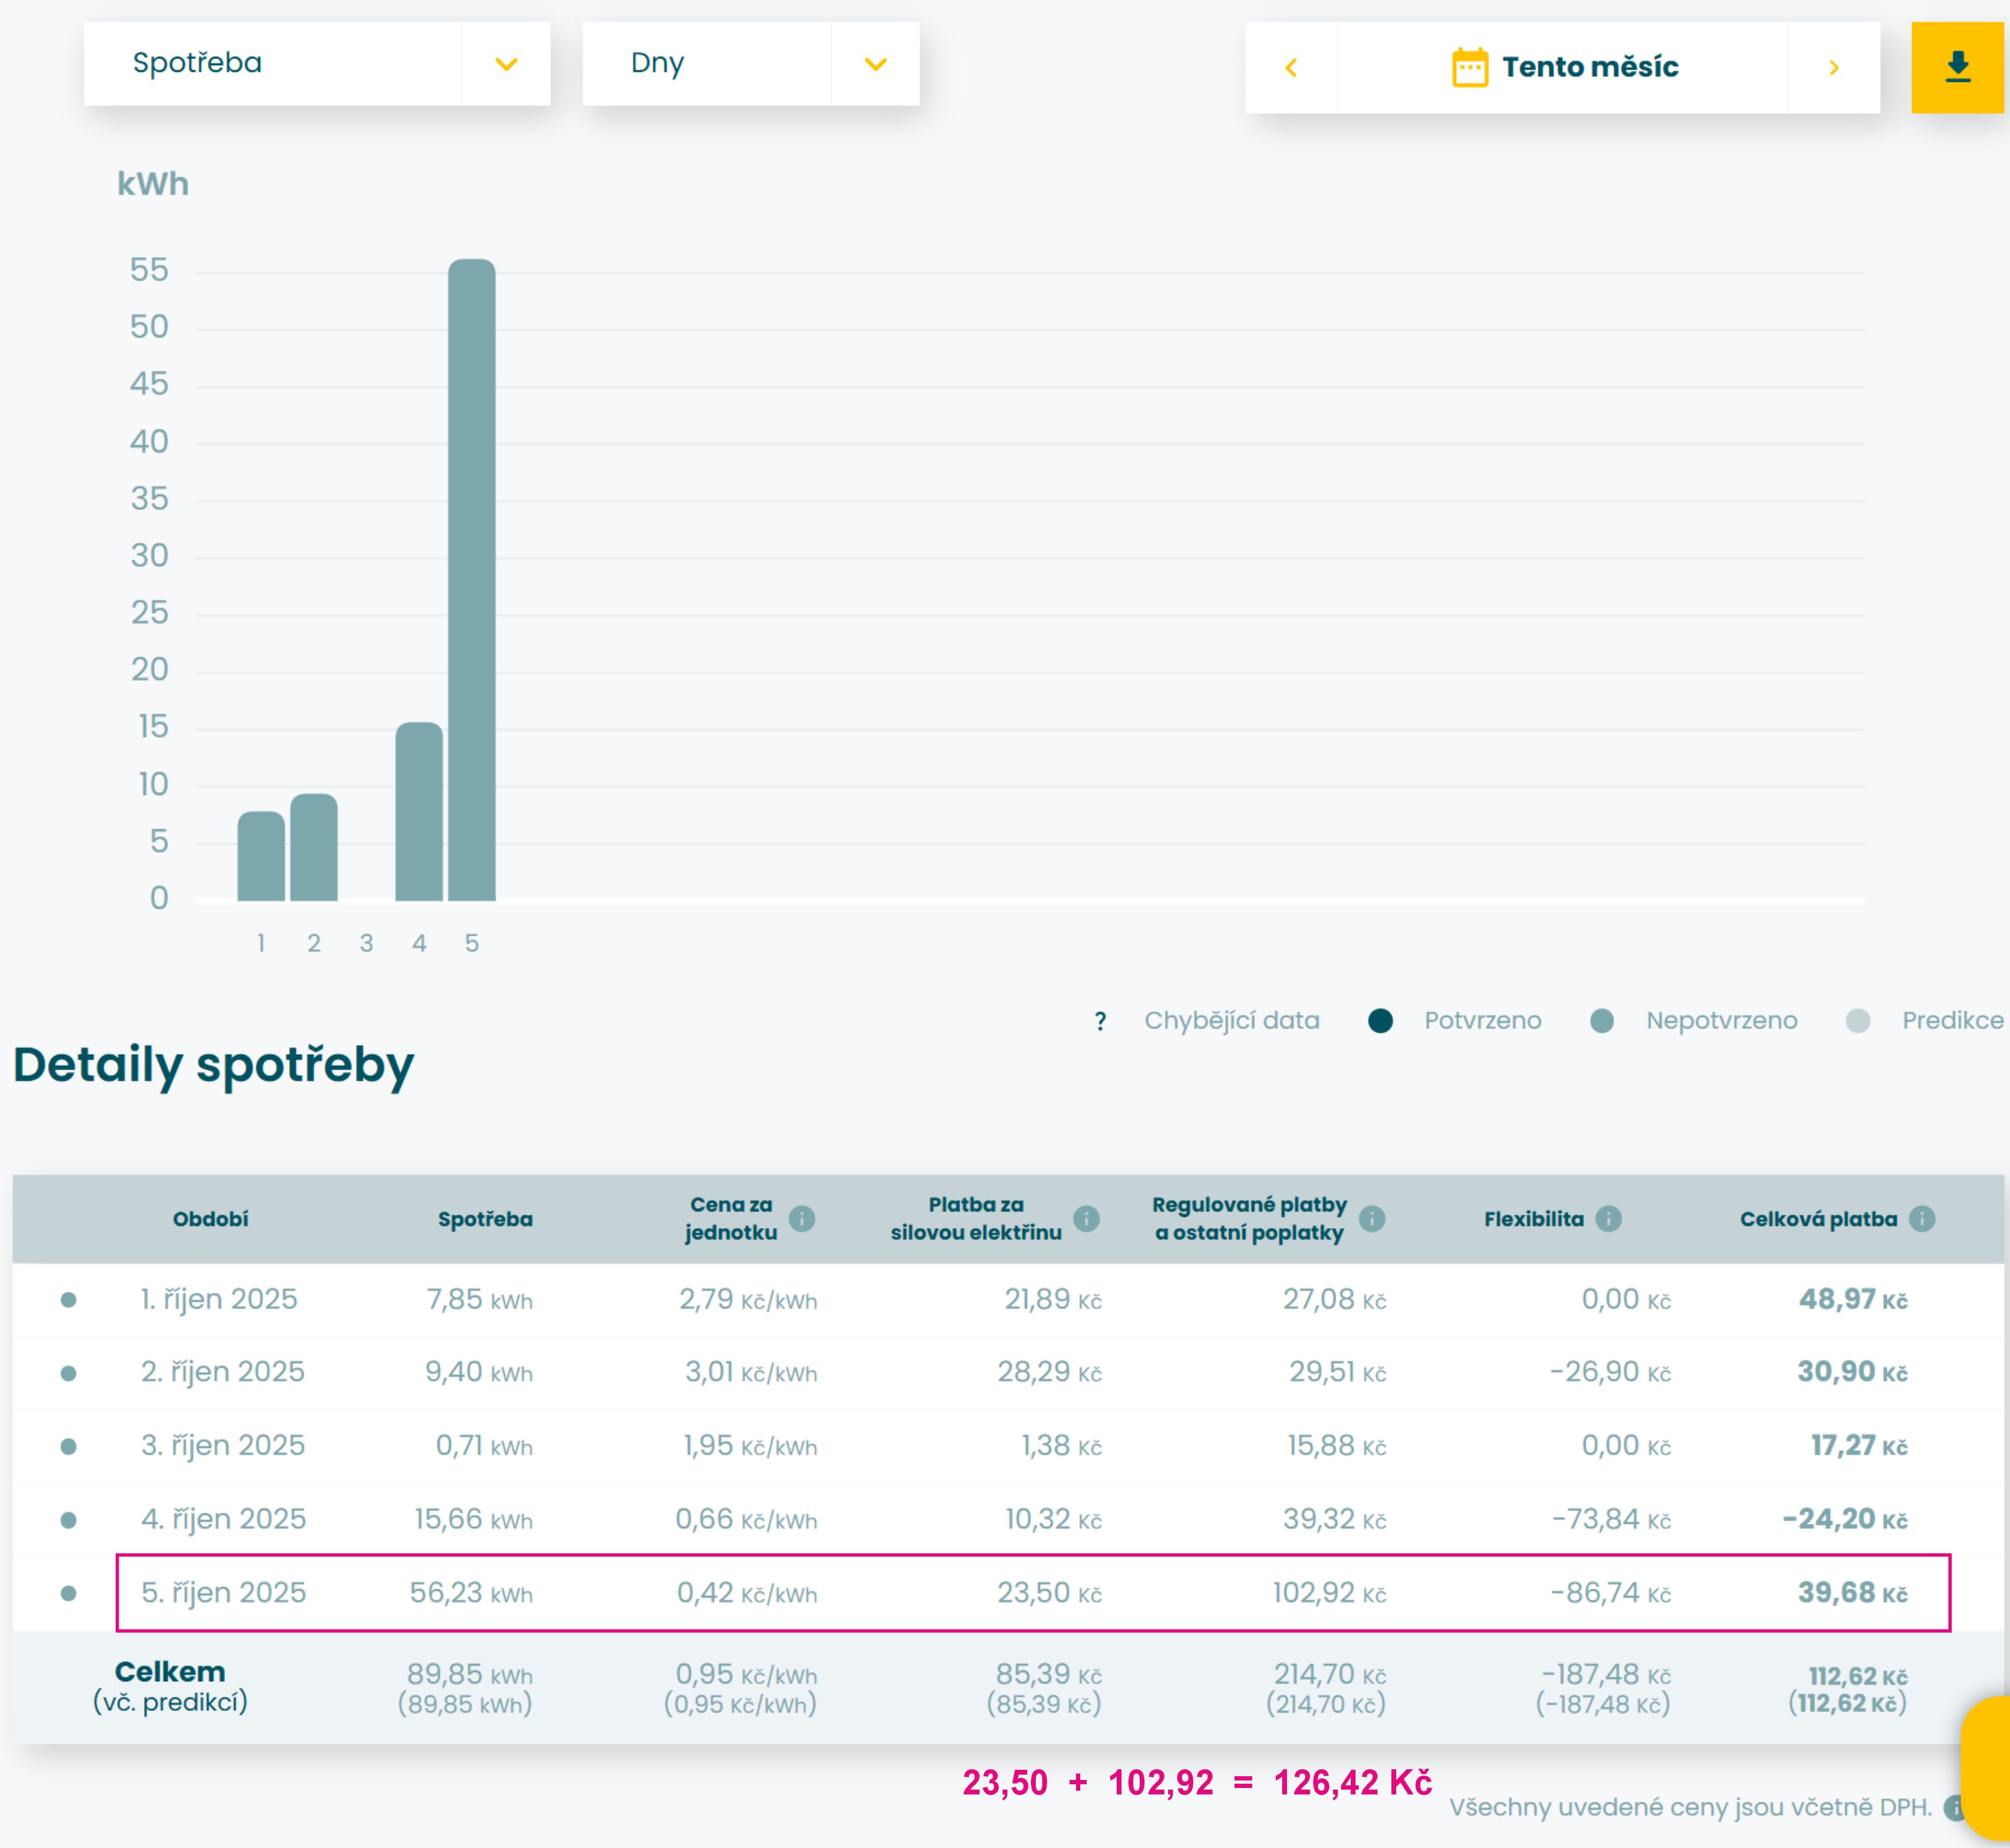Viewport: 2010px width, 1848px height.
Task: Select the 5. říjen 2025 row
Action: (x=223, y=1592)
